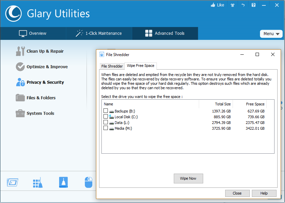Check the Backups (B:) drive checkbox
285x203 pixels.
[105, 110]
